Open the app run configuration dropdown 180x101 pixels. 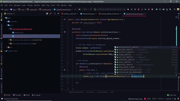click(x=85, y=9)
